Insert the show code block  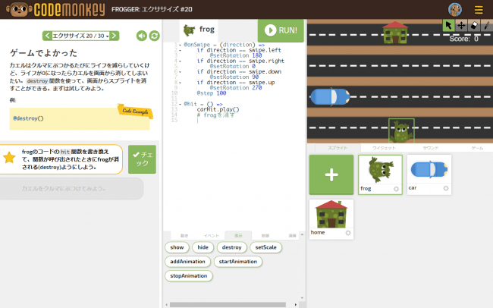coord(177,247)
